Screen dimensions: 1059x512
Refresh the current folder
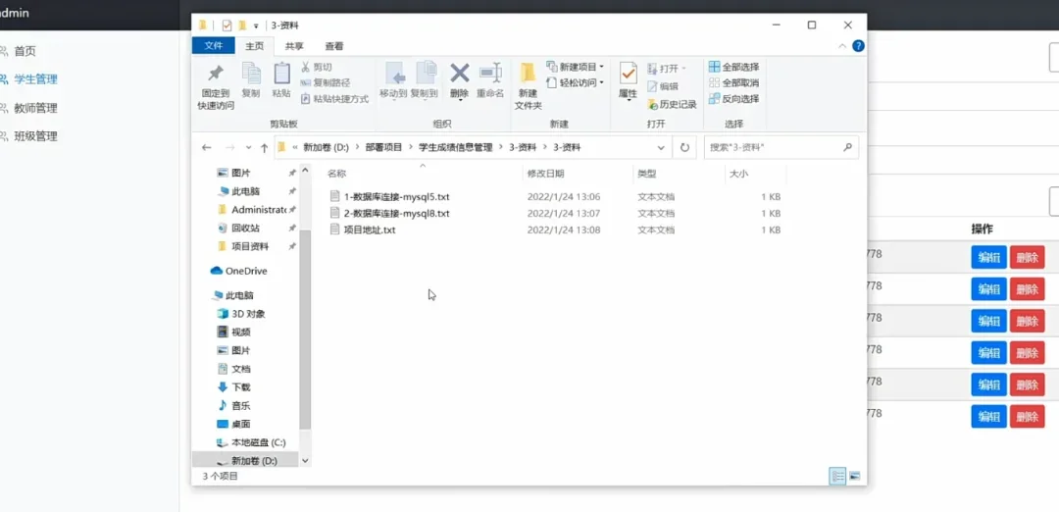(x=684, y=147)
